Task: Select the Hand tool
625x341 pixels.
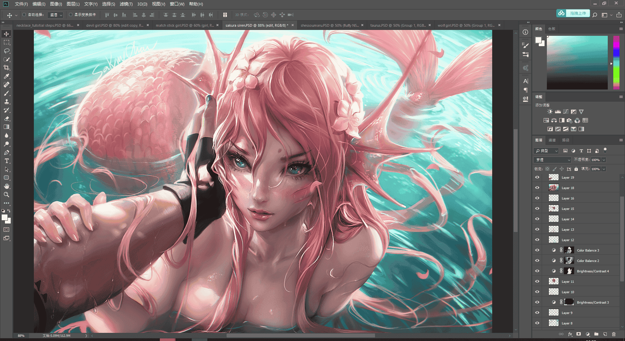Action: (x=7, y=186)
